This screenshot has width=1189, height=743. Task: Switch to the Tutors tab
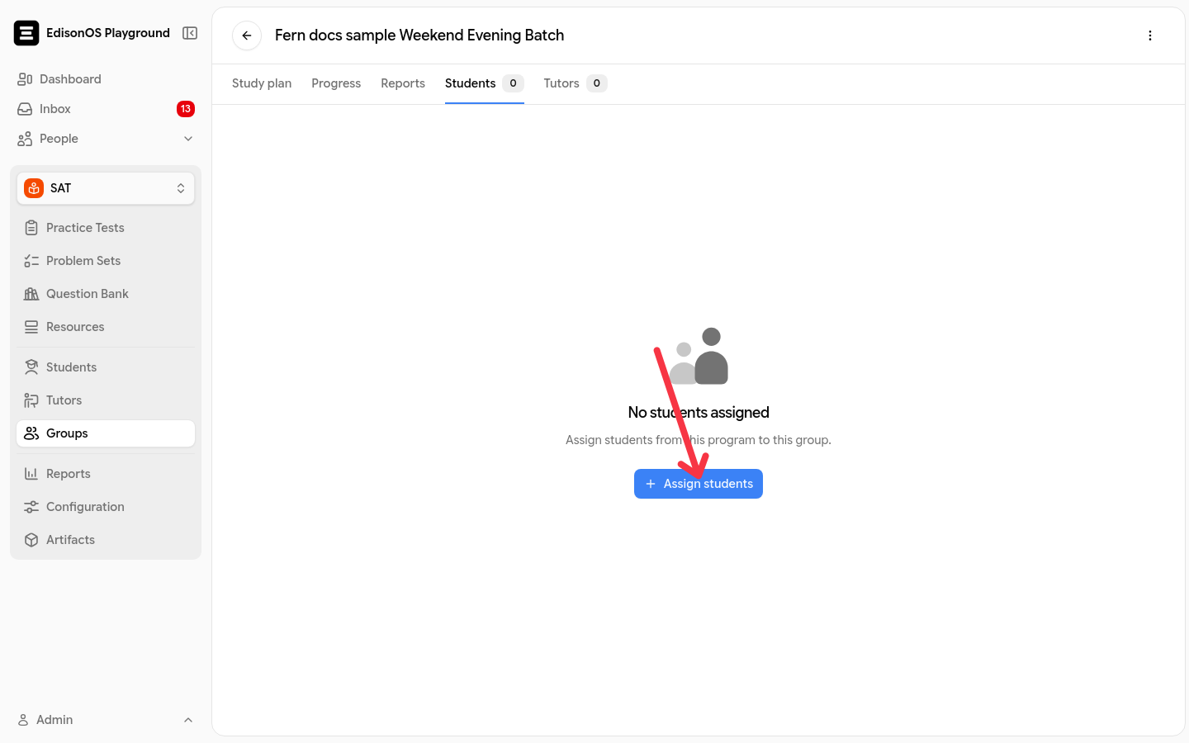576,83
